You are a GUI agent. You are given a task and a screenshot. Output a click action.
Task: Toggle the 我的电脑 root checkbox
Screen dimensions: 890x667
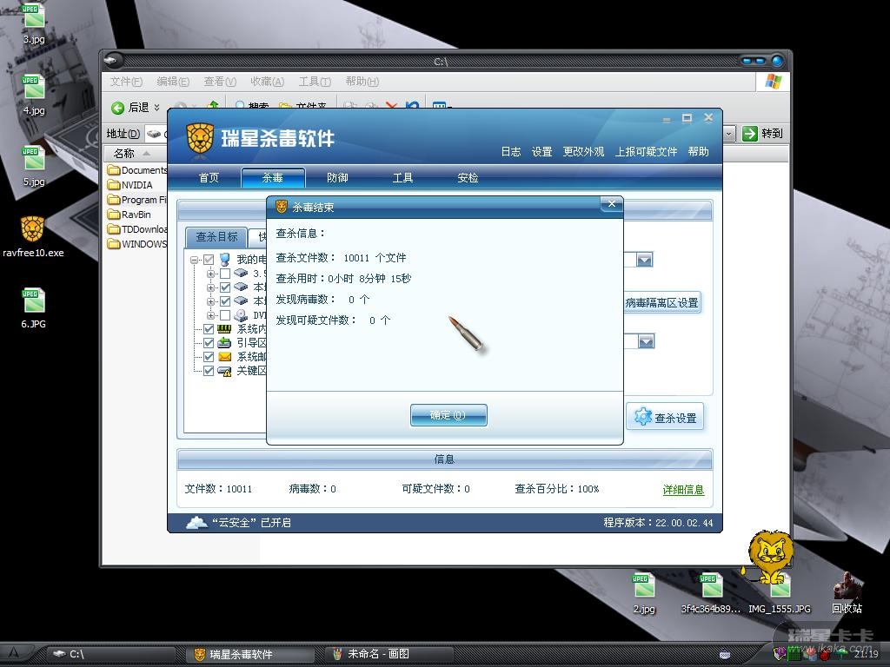coord(209,260)
